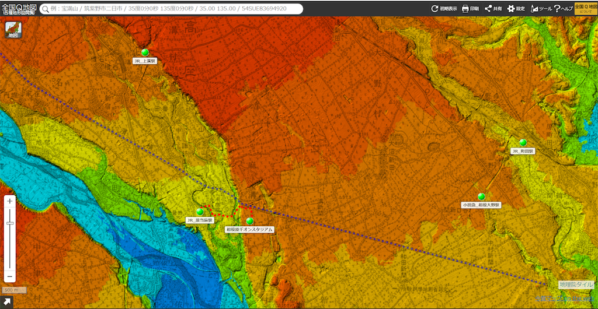The height and width of the screenshot is (309, 598).
Task: Zoom out with the minus button
Action: [10, 277]
